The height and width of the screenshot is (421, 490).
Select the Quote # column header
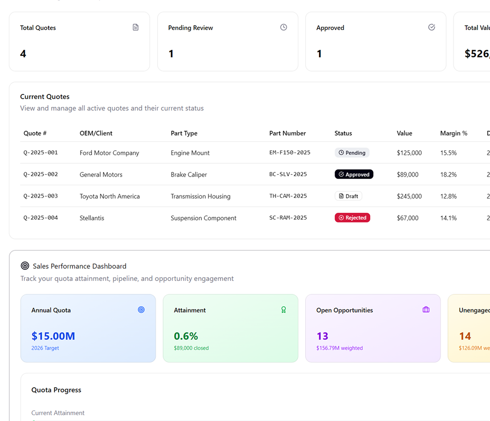35,133
